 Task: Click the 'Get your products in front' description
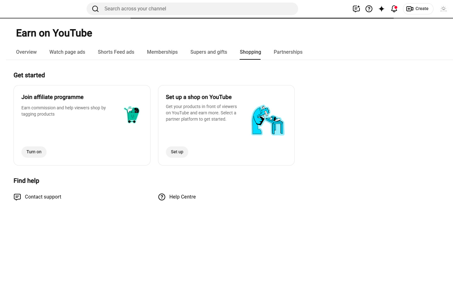click(201, 113)
